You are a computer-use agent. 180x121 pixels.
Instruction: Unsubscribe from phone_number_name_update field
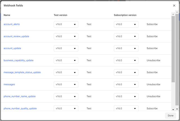click(x=153, y=97)
